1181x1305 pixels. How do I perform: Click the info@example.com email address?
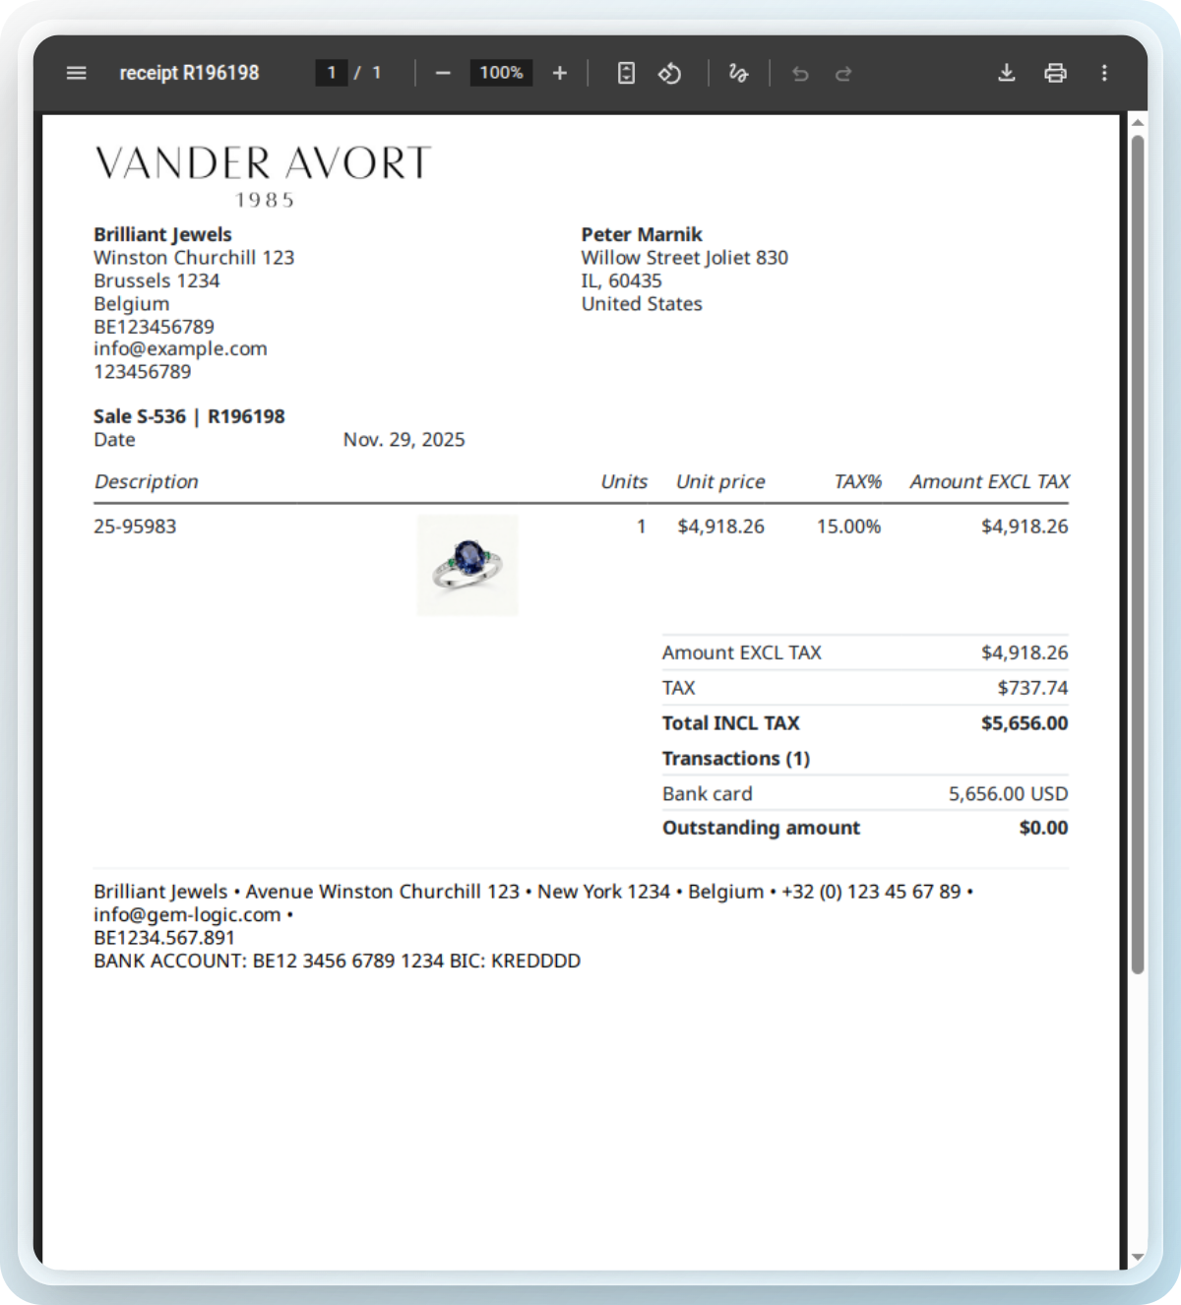pyautogui.click(x=180, y=348)
